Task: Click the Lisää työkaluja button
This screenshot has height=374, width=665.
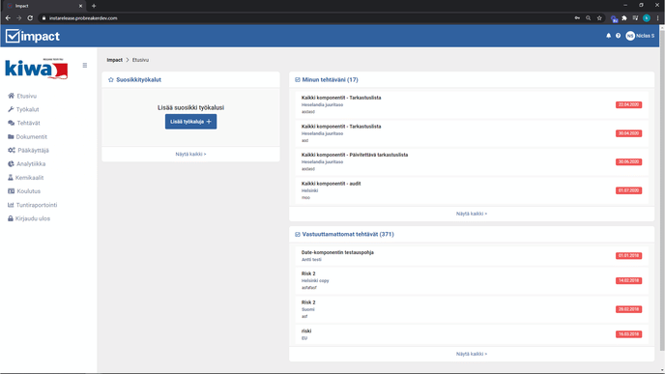Action: pos(190,122)
